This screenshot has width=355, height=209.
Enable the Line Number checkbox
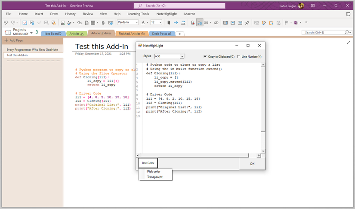(x=239, y=56)
